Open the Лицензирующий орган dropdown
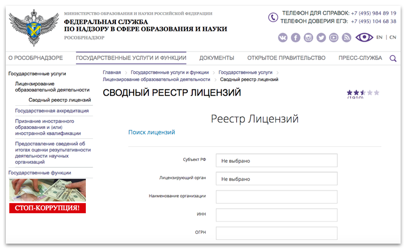The image size is (408, 251). click(276, 179)
